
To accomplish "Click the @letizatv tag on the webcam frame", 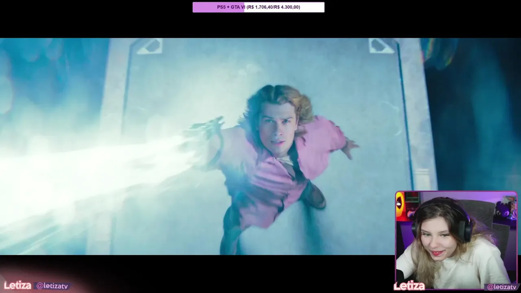I will pyautogui.click(x=501, y=287).
